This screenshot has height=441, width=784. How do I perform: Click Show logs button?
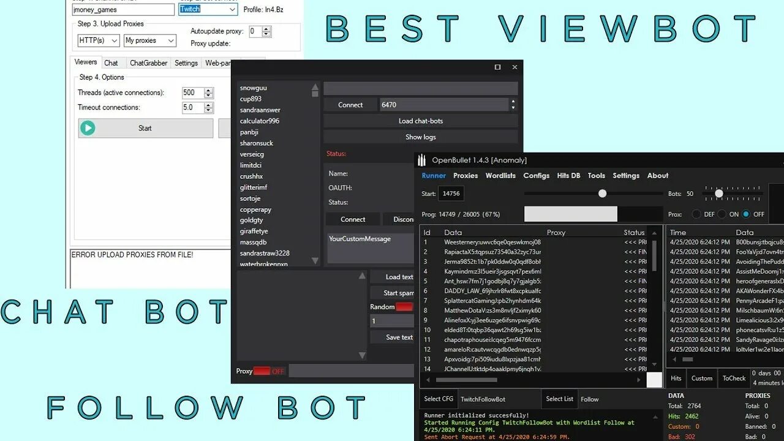point(420,137)
